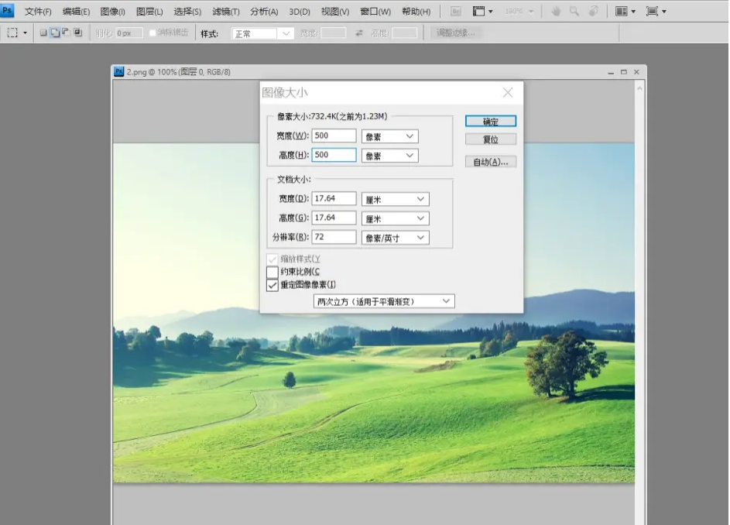Click the 文档大小: group label
The image size is (730, 525).
click(x=294, y=180)
